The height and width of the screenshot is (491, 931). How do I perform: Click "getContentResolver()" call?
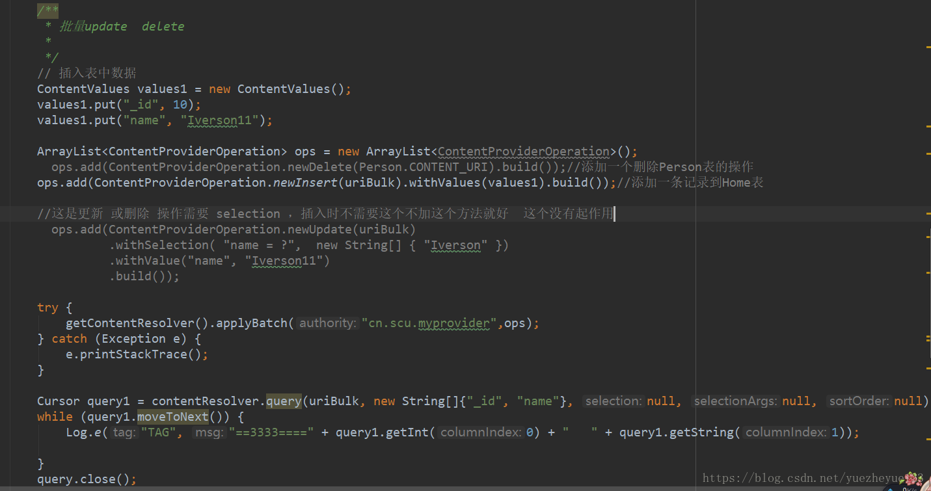(x=137, y=323)
